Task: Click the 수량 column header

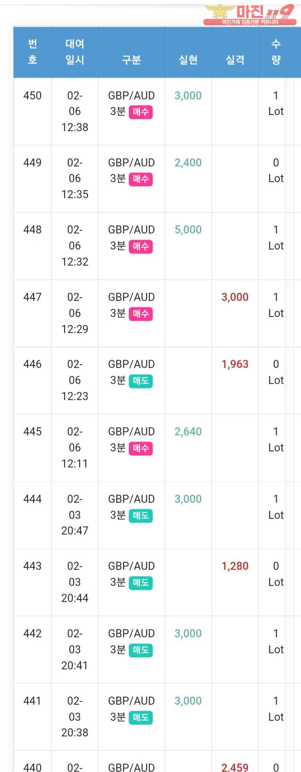Action: [x=276, y=52]
